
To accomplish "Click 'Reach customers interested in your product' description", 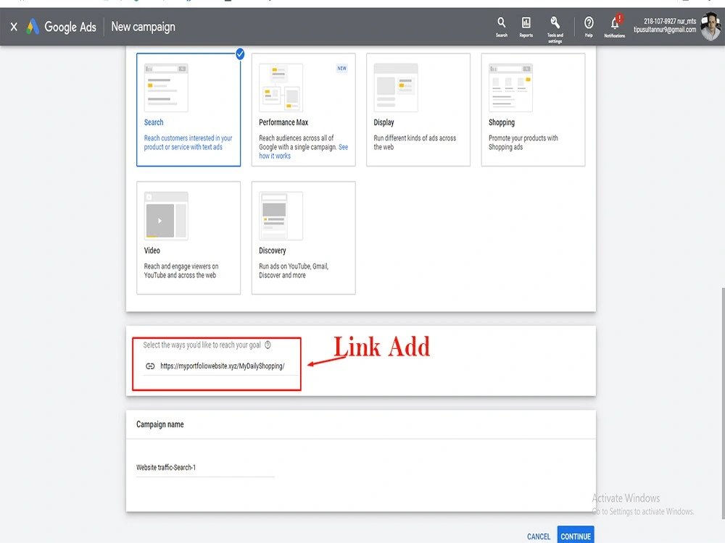I will 188,143.
